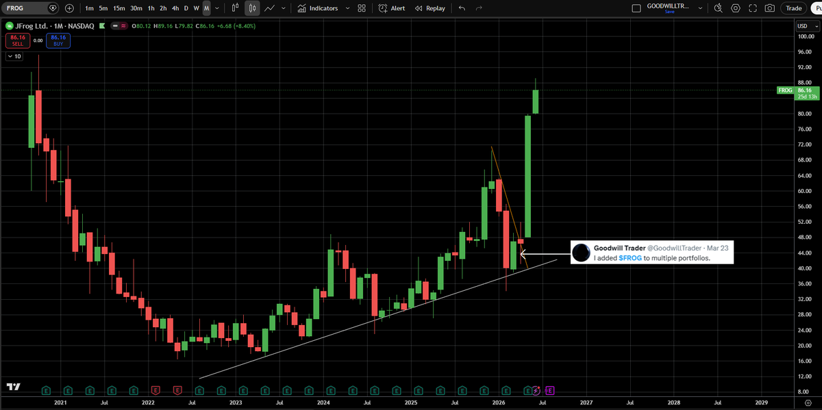Screen dimensions: 822x410
Task: Start bar Replay mode
Action: [432, 8]
